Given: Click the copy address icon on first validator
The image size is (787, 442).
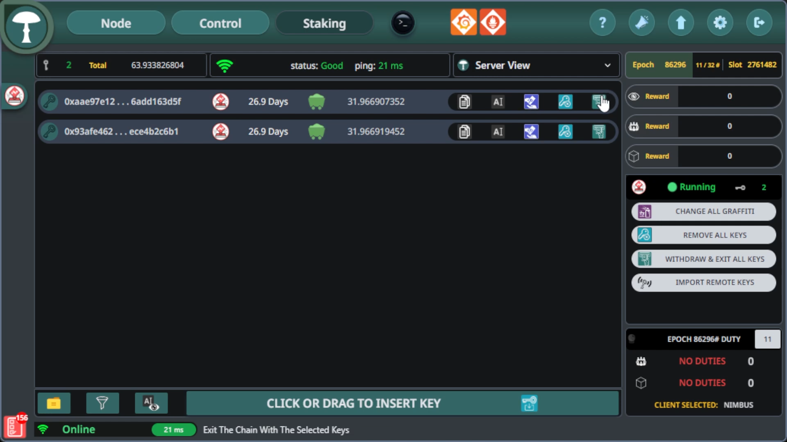Looking at the screenshot, I should 463,101.
